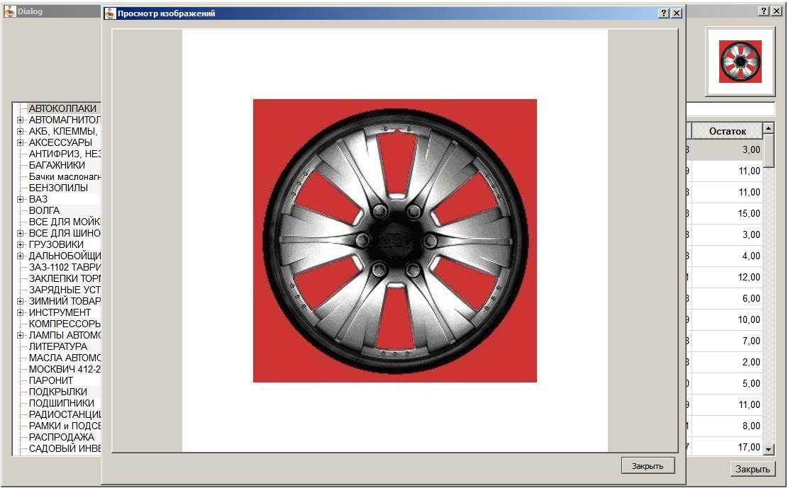This screenshot has height=488, width=788.
Task: Select РАМКИ и ПОДСВ category in tree
Action: [65, 426]
